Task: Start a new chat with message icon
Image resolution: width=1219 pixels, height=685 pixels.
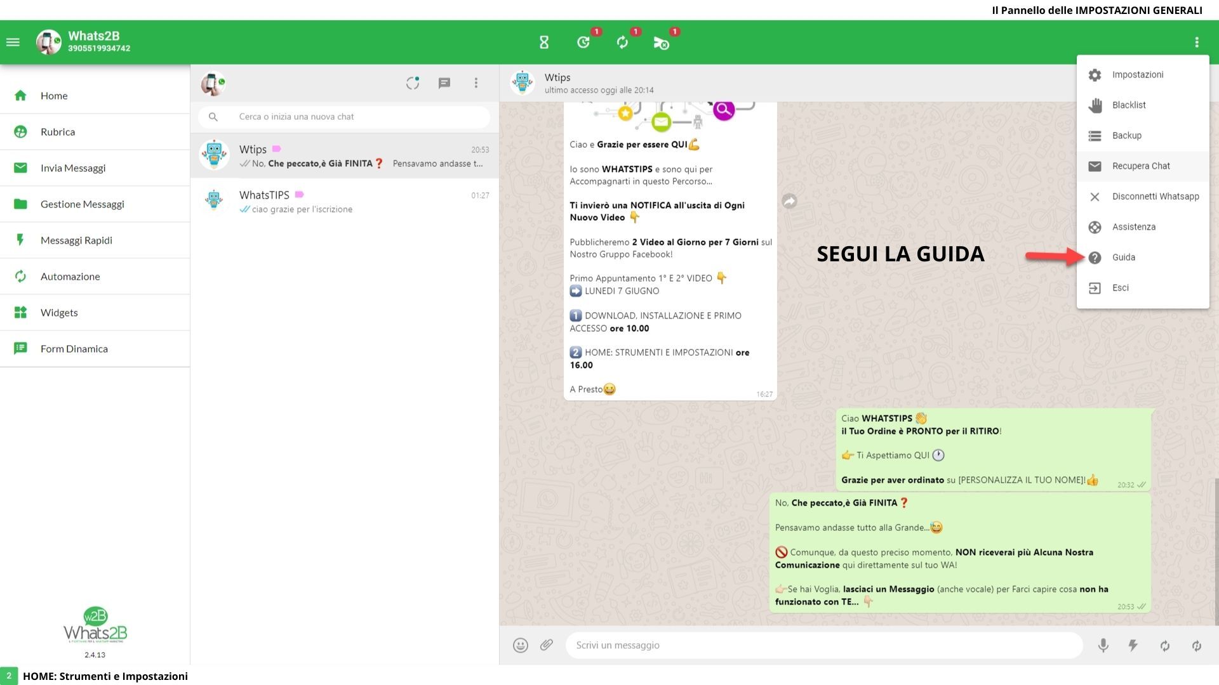Action: tap(444, 83)
